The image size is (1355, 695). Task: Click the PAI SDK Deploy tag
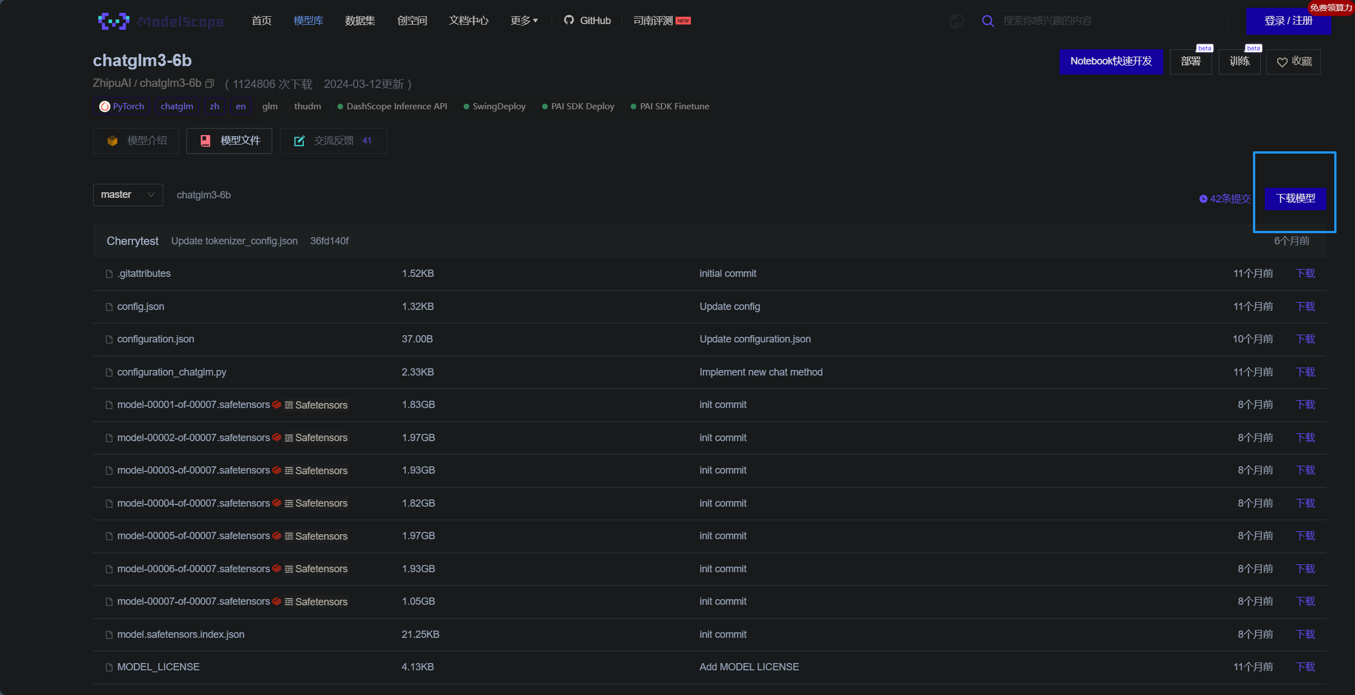pyautogui.click(x=578, y=106)
